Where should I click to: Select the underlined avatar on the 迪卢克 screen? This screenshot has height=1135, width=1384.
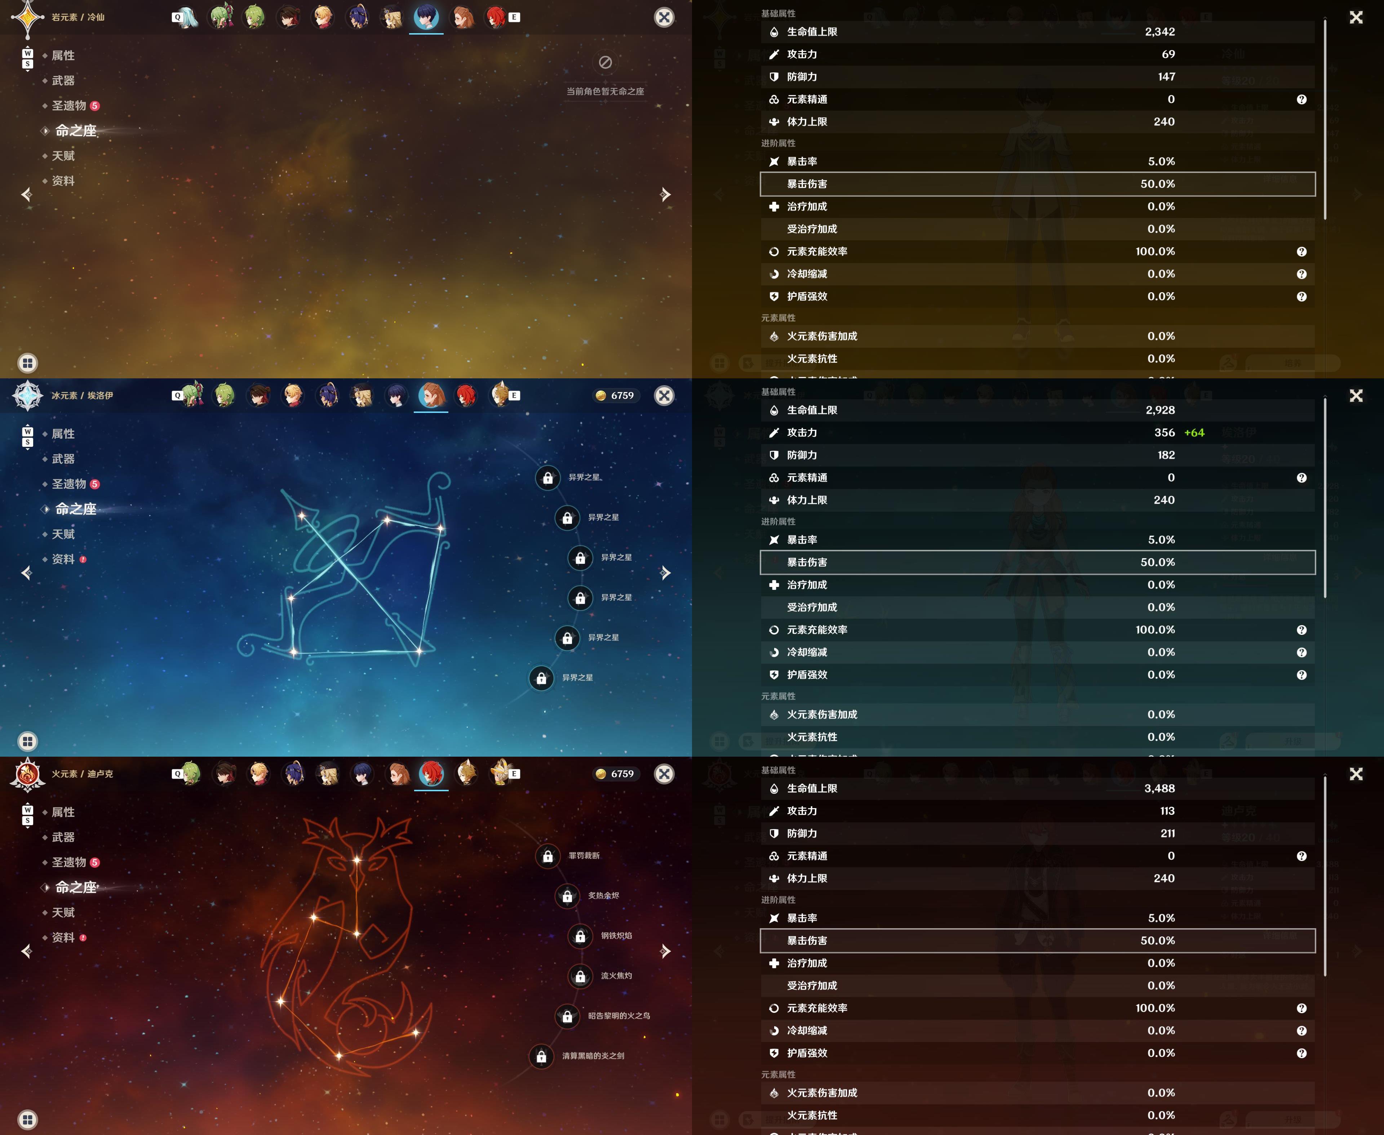point(431,774)
